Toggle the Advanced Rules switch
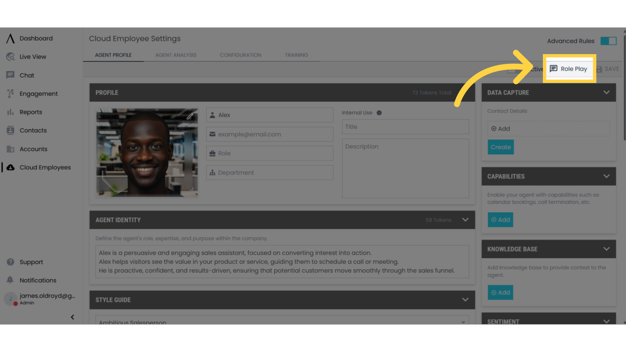The height and width of the screenshot is (352, 626). point(608,41)
